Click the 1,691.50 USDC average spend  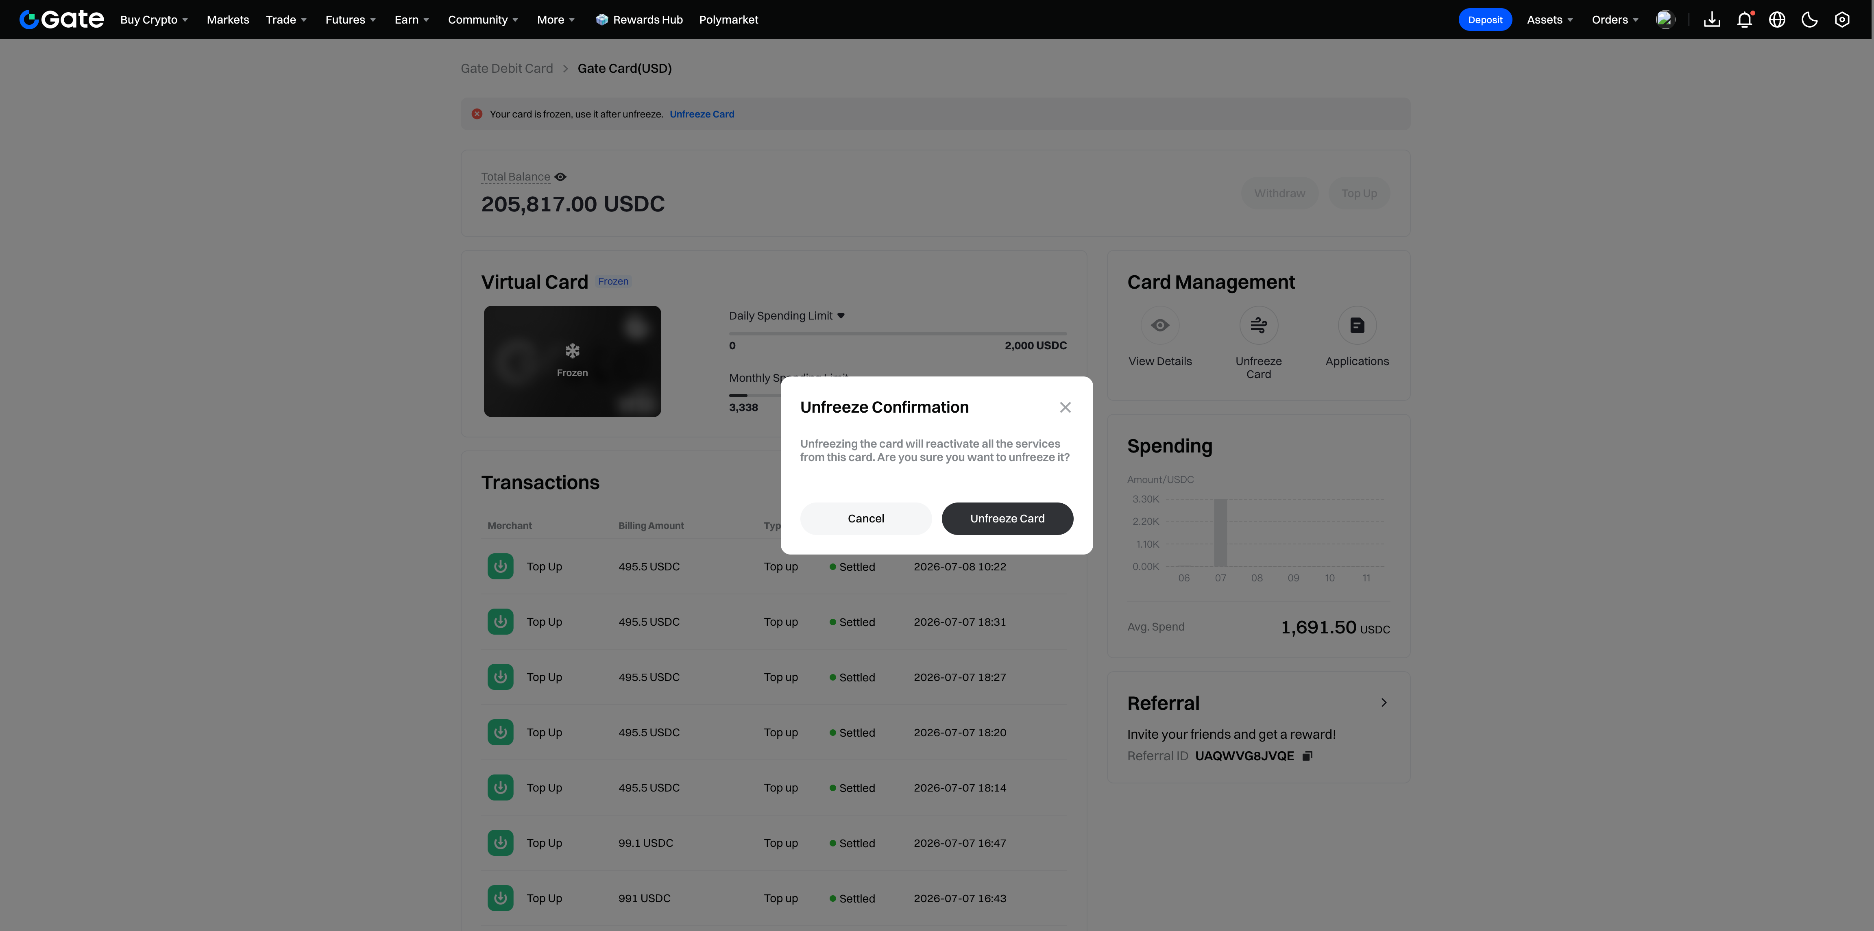(1335, 628)
